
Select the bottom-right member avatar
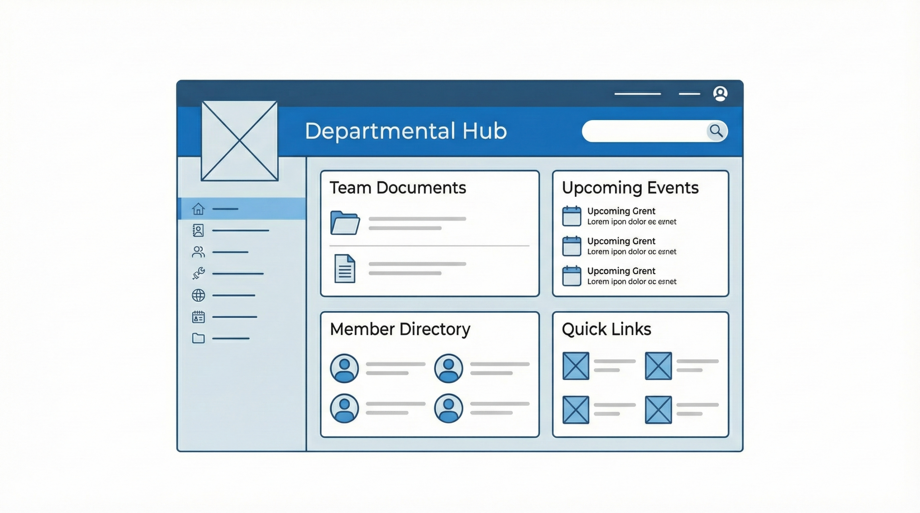click(448, 408)
